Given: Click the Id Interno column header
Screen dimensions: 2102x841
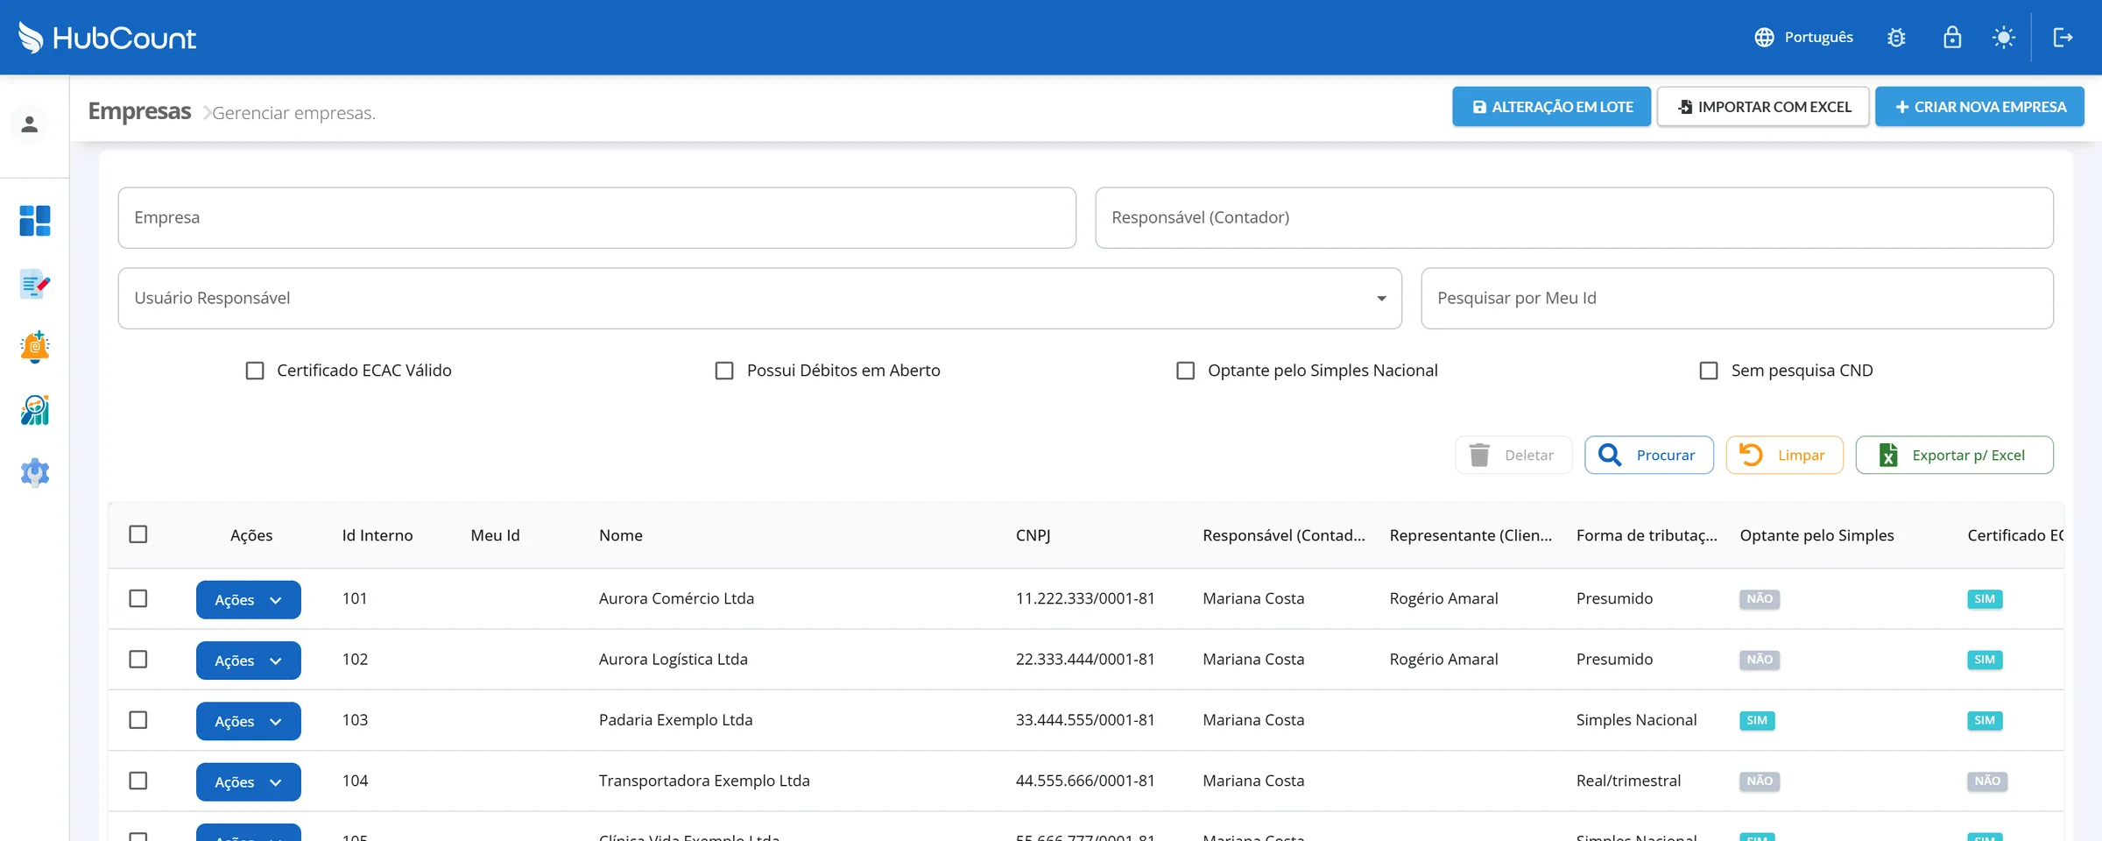Looking at the screenshot, I should tap(377, 535).
